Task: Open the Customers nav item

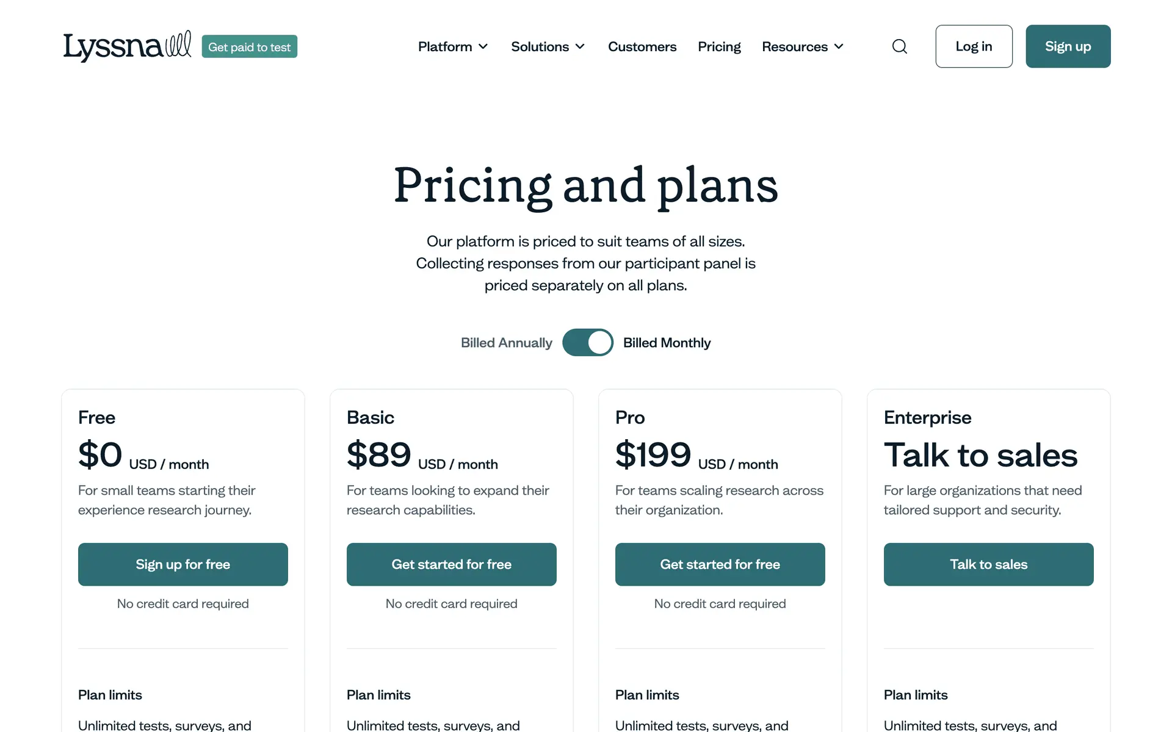Action: [642, 46]
